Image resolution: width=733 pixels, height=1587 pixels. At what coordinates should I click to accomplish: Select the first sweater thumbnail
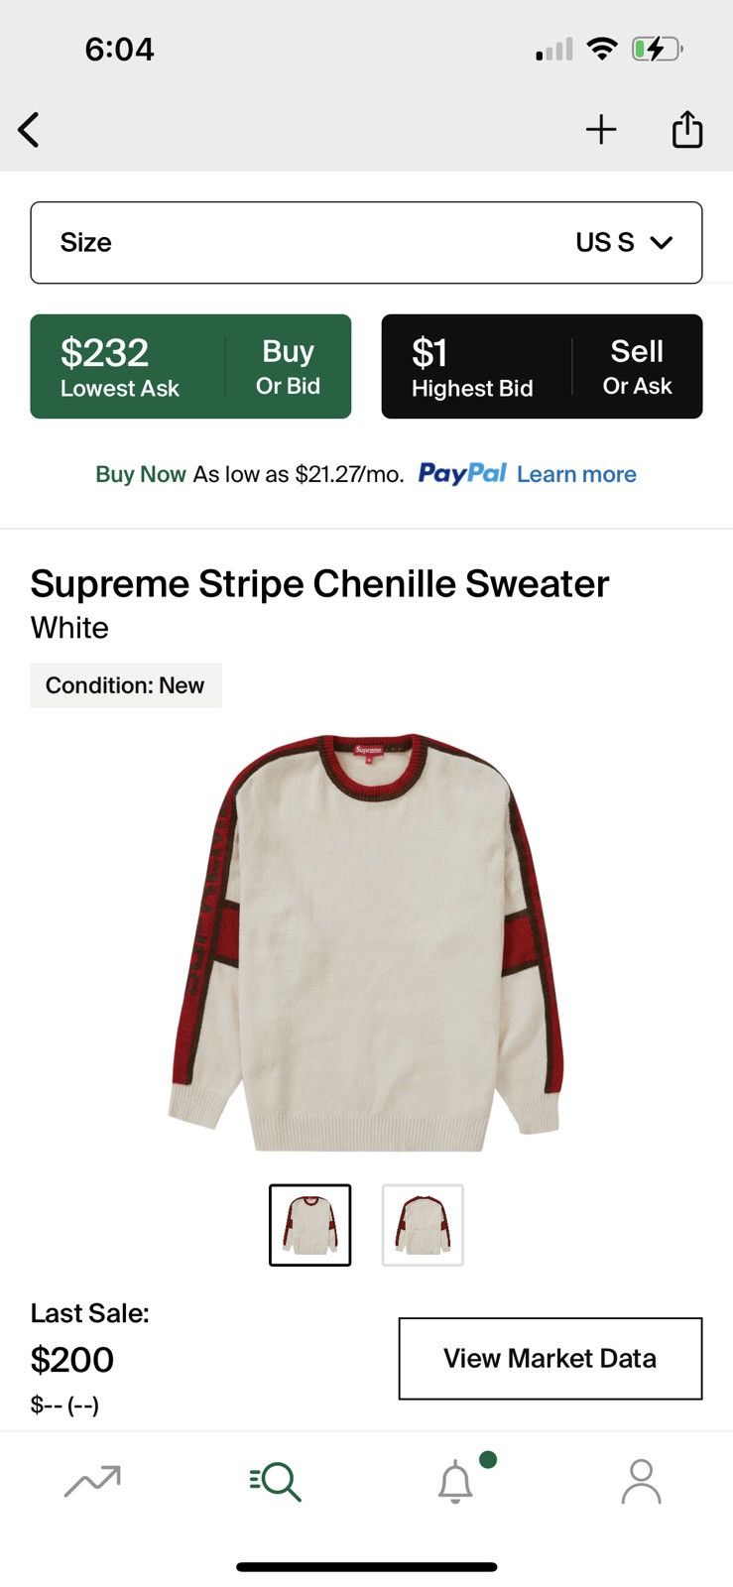(310, 1225)
